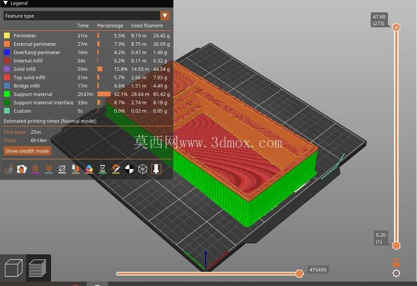
Task: Click the Time column header
Action: pos(83,26)
